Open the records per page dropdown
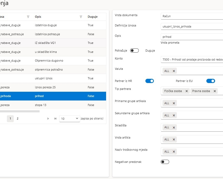The image size is (223, 179). click(x=69, y=119)
